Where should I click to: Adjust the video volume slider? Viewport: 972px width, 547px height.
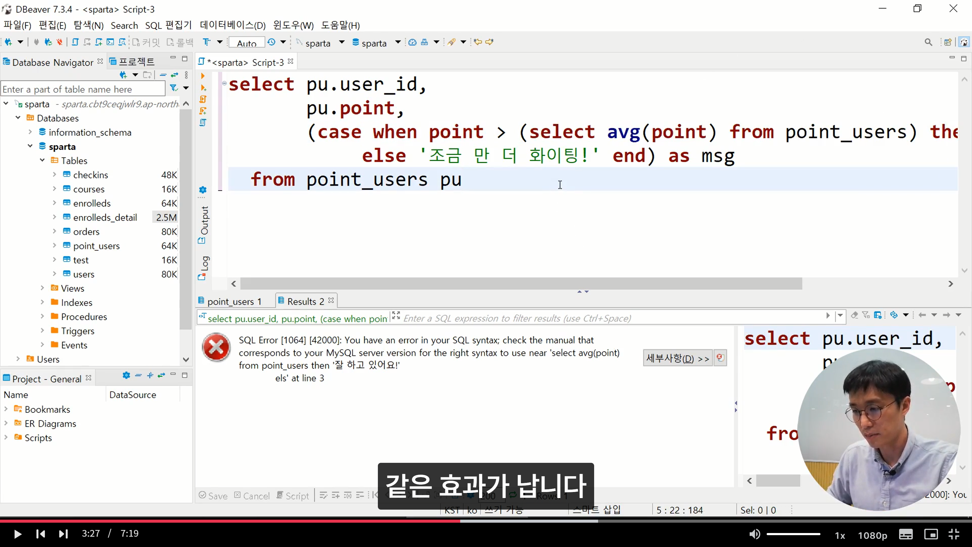click(x=793, y=534)
